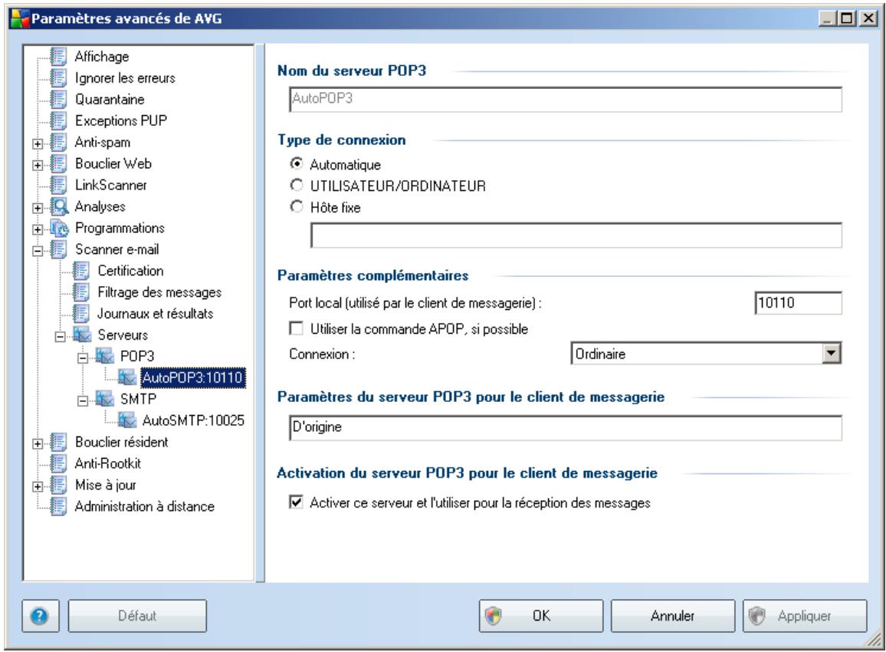886x652 pixels.
Task: Open the Connexion Ordinaire dropdown
Action: click(831, 354)
